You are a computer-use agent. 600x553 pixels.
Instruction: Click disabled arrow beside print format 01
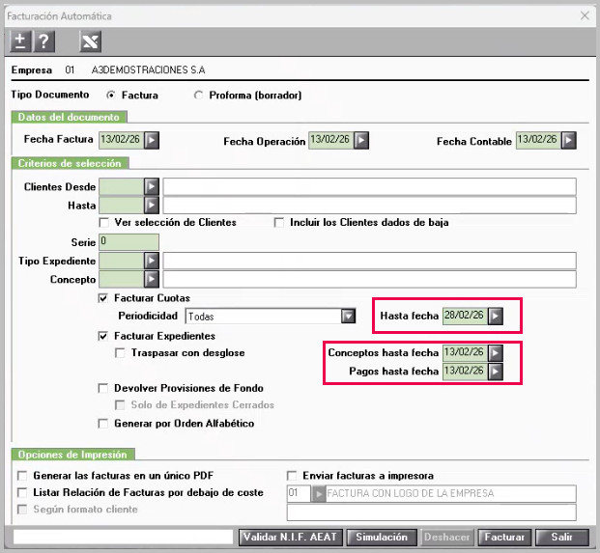pos(318,494)
